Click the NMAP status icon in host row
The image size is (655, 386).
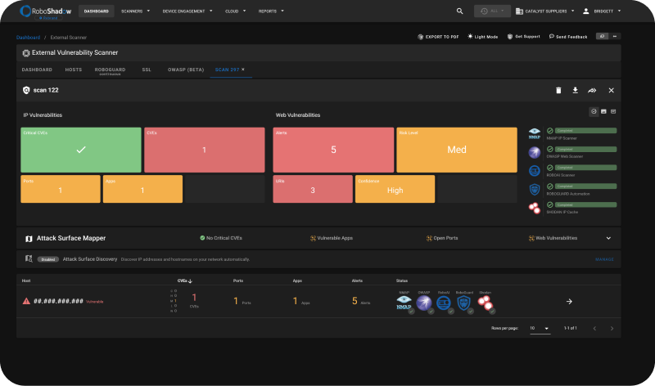coord(404,303)
